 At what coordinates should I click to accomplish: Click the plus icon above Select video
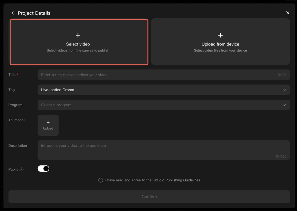click(78, 35)
